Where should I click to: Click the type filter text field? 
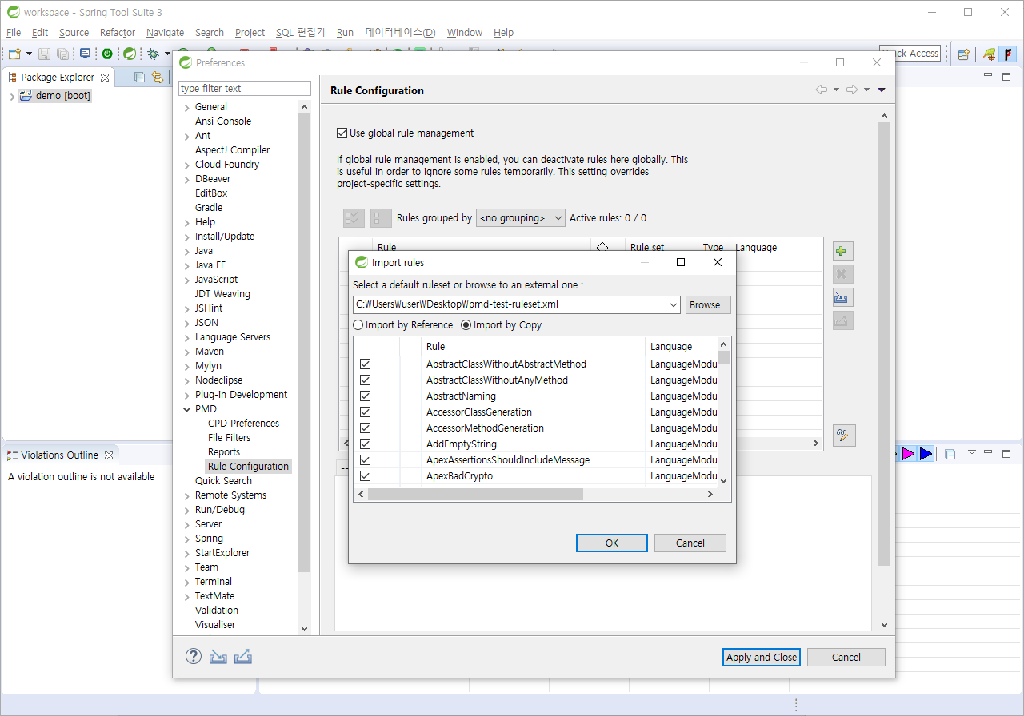(x=245, y=88)
